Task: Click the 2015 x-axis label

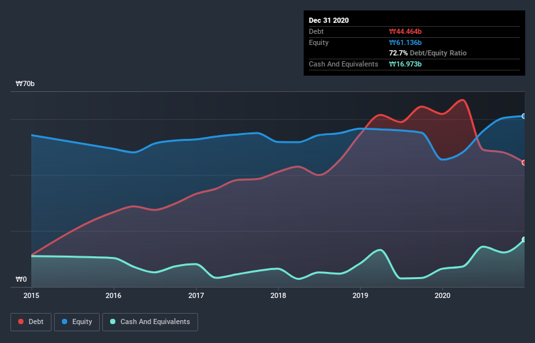Action: coord(31,295)
